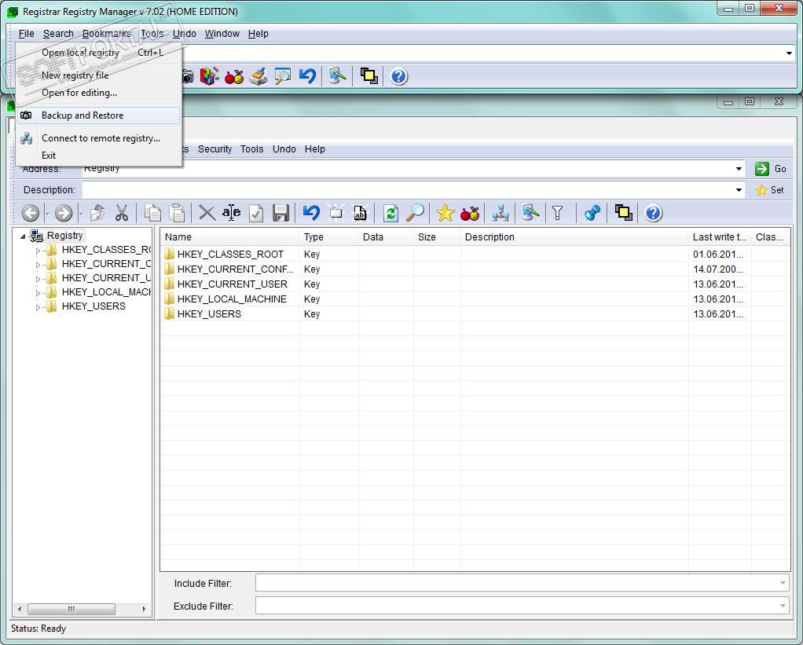Click the Save floppy disk icon
This screenshot has height=645, width=803.
point(280,213)
